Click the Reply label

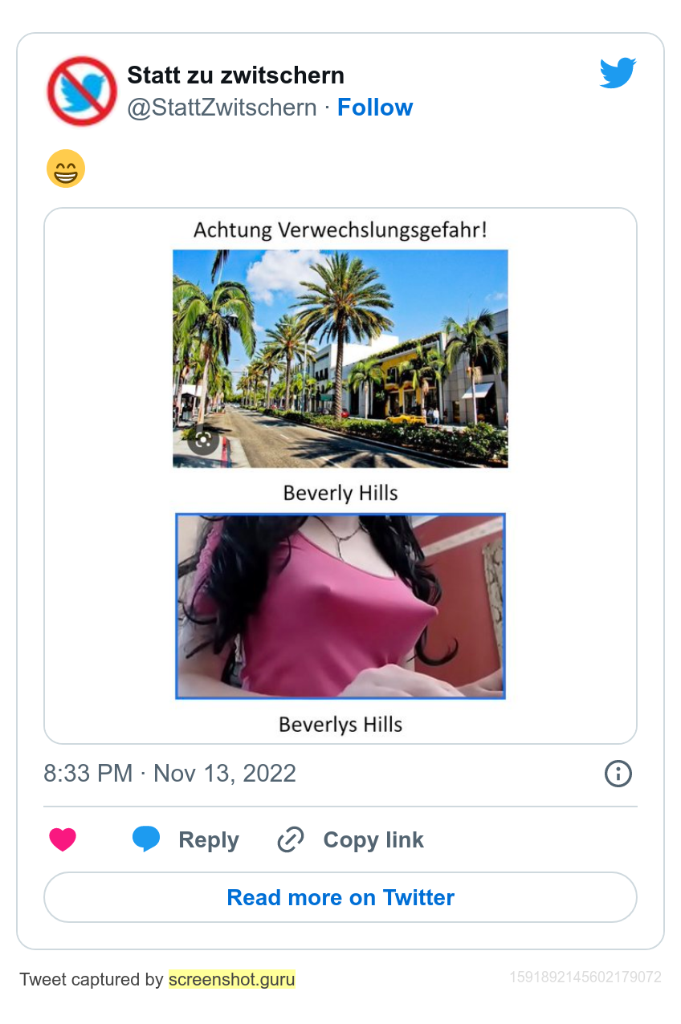pos(209,840)
